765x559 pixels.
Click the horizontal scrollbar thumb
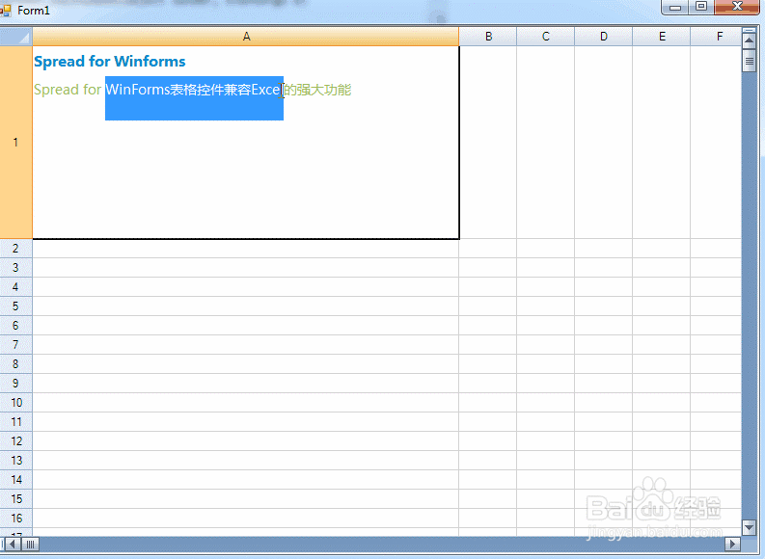click(x=30, y=544)
